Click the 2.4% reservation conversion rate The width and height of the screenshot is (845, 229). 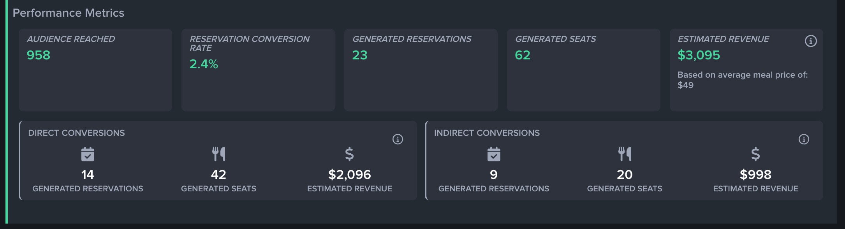(x=204, y=64)
